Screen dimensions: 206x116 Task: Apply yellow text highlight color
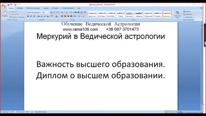tap(52, 16)
